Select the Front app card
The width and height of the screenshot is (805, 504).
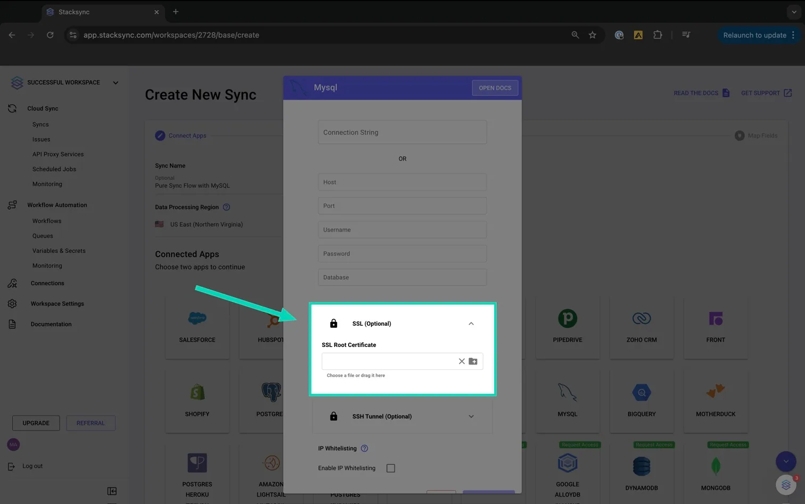point(716,327)
